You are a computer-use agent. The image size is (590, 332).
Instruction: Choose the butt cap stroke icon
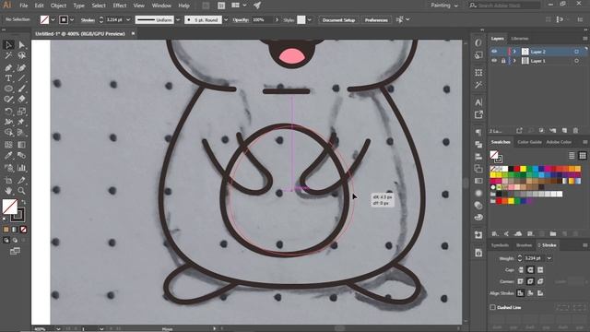click(x=521, y=270)
